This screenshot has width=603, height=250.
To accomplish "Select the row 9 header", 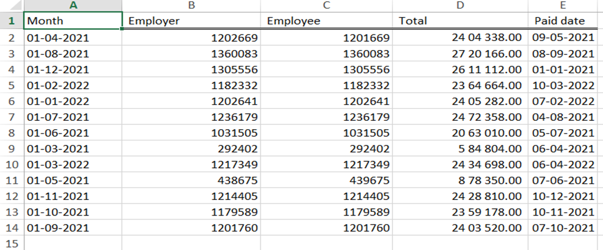I will (x=11, y=148).
